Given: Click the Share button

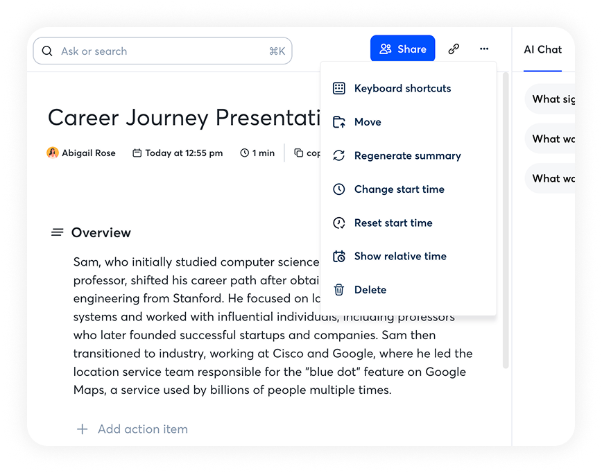Looking at the screenshot, I should click(x=402, y=49).
